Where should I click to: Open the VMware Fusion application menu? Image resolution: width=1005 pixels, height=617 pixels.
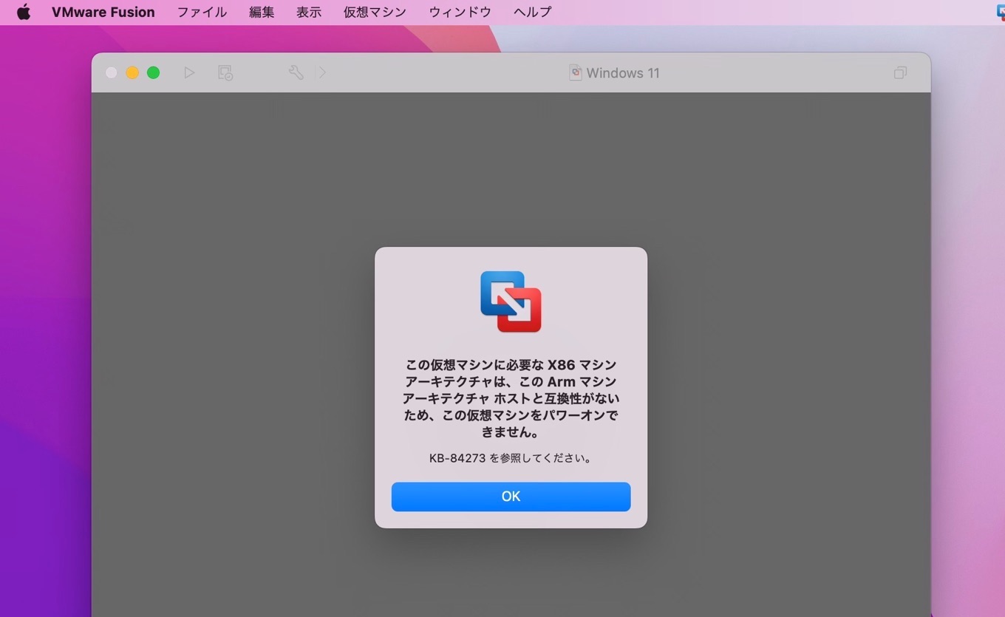103,12
